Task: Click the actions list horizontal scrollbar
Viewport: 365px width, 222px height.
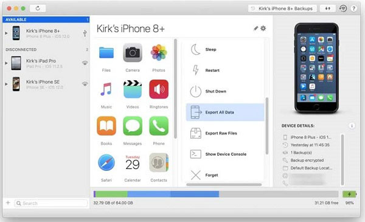Action: coord(224,184)
